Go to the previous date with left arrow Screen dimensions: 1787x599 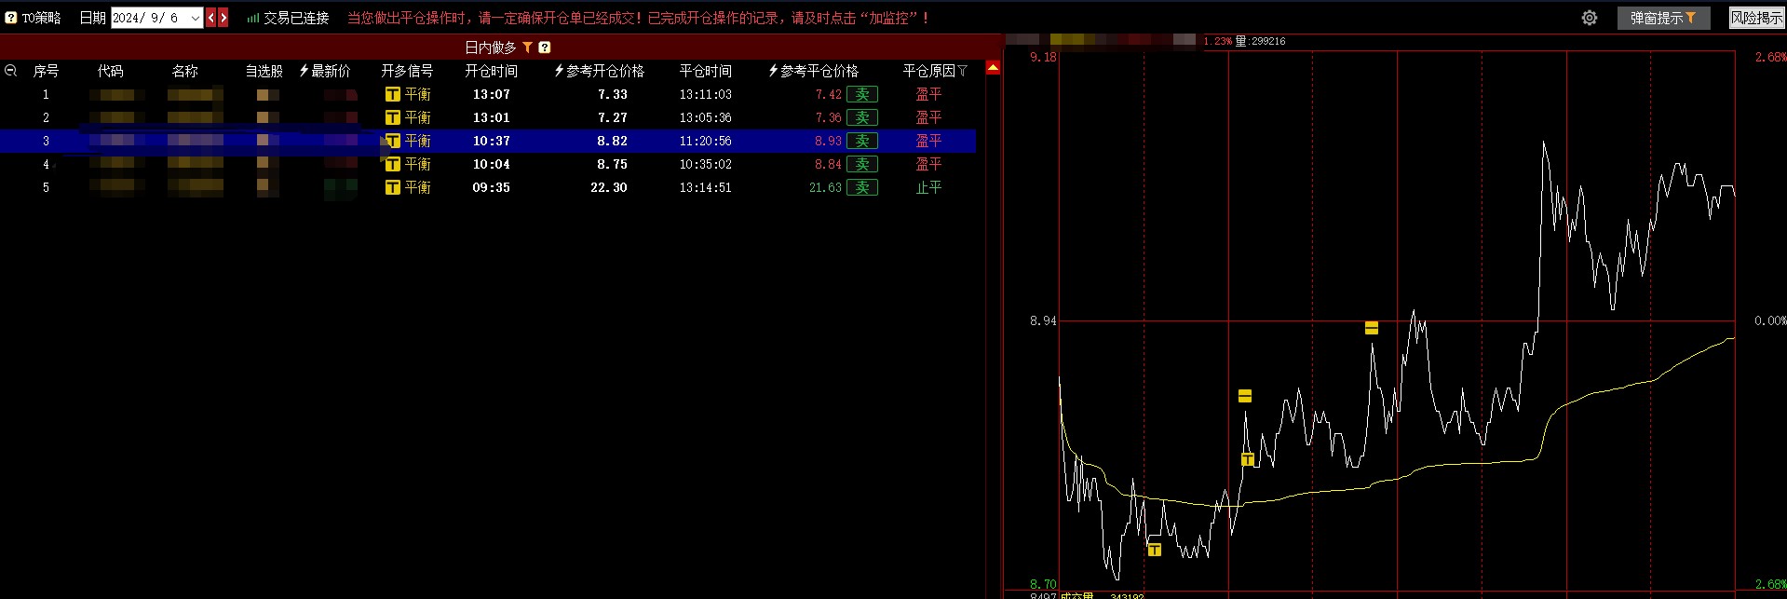click(x=211, y=18)
